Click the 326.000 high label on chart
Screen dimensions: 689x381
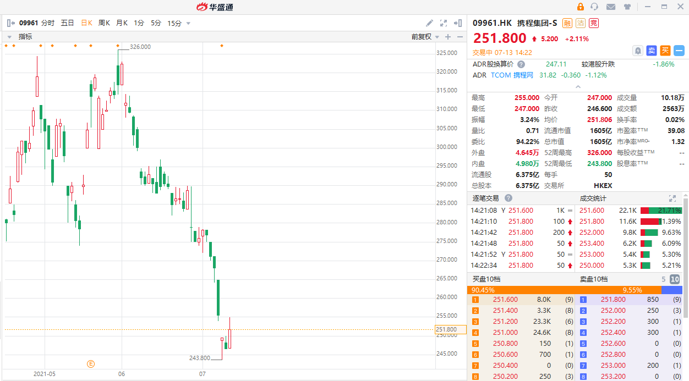(140, 47)
